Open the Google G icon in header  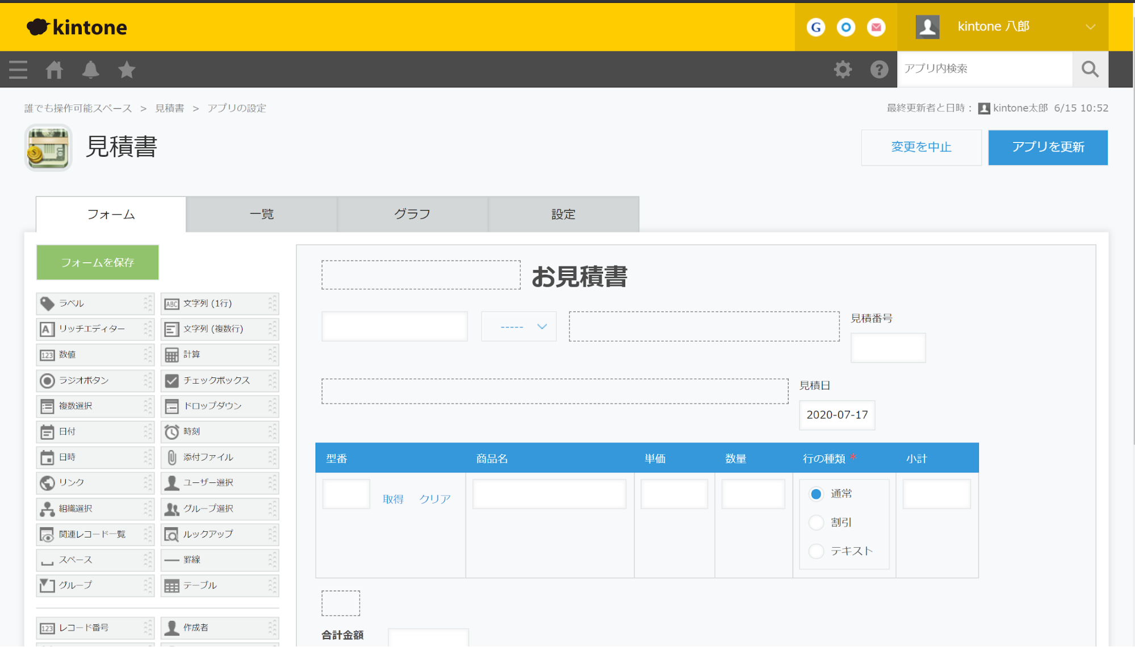tap(816, 27)
